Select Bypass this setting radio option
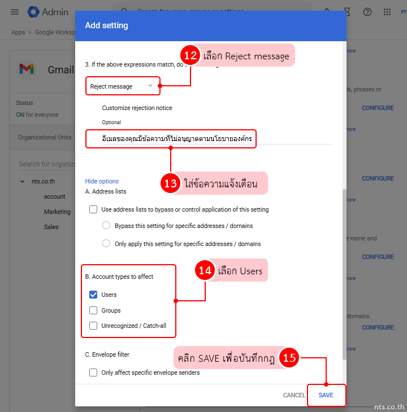This screenshot has height=412, width=407. pyautogui.click(x=106, y=226)
